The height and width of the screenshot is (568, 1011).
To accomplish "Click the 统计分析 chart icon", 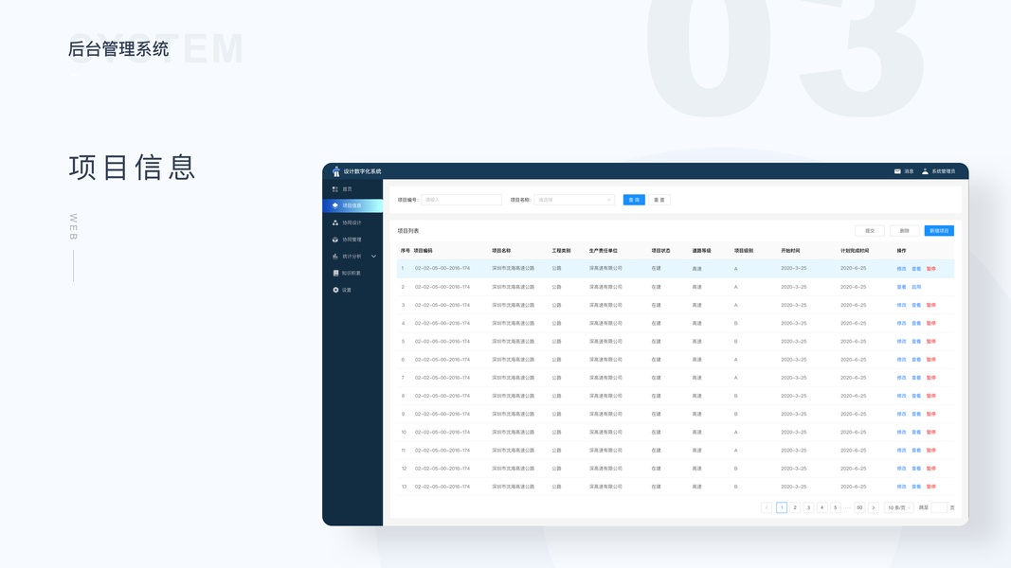I will coord(334,257).
